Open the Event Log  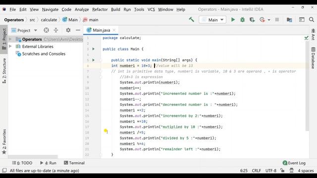coord(294,163)
